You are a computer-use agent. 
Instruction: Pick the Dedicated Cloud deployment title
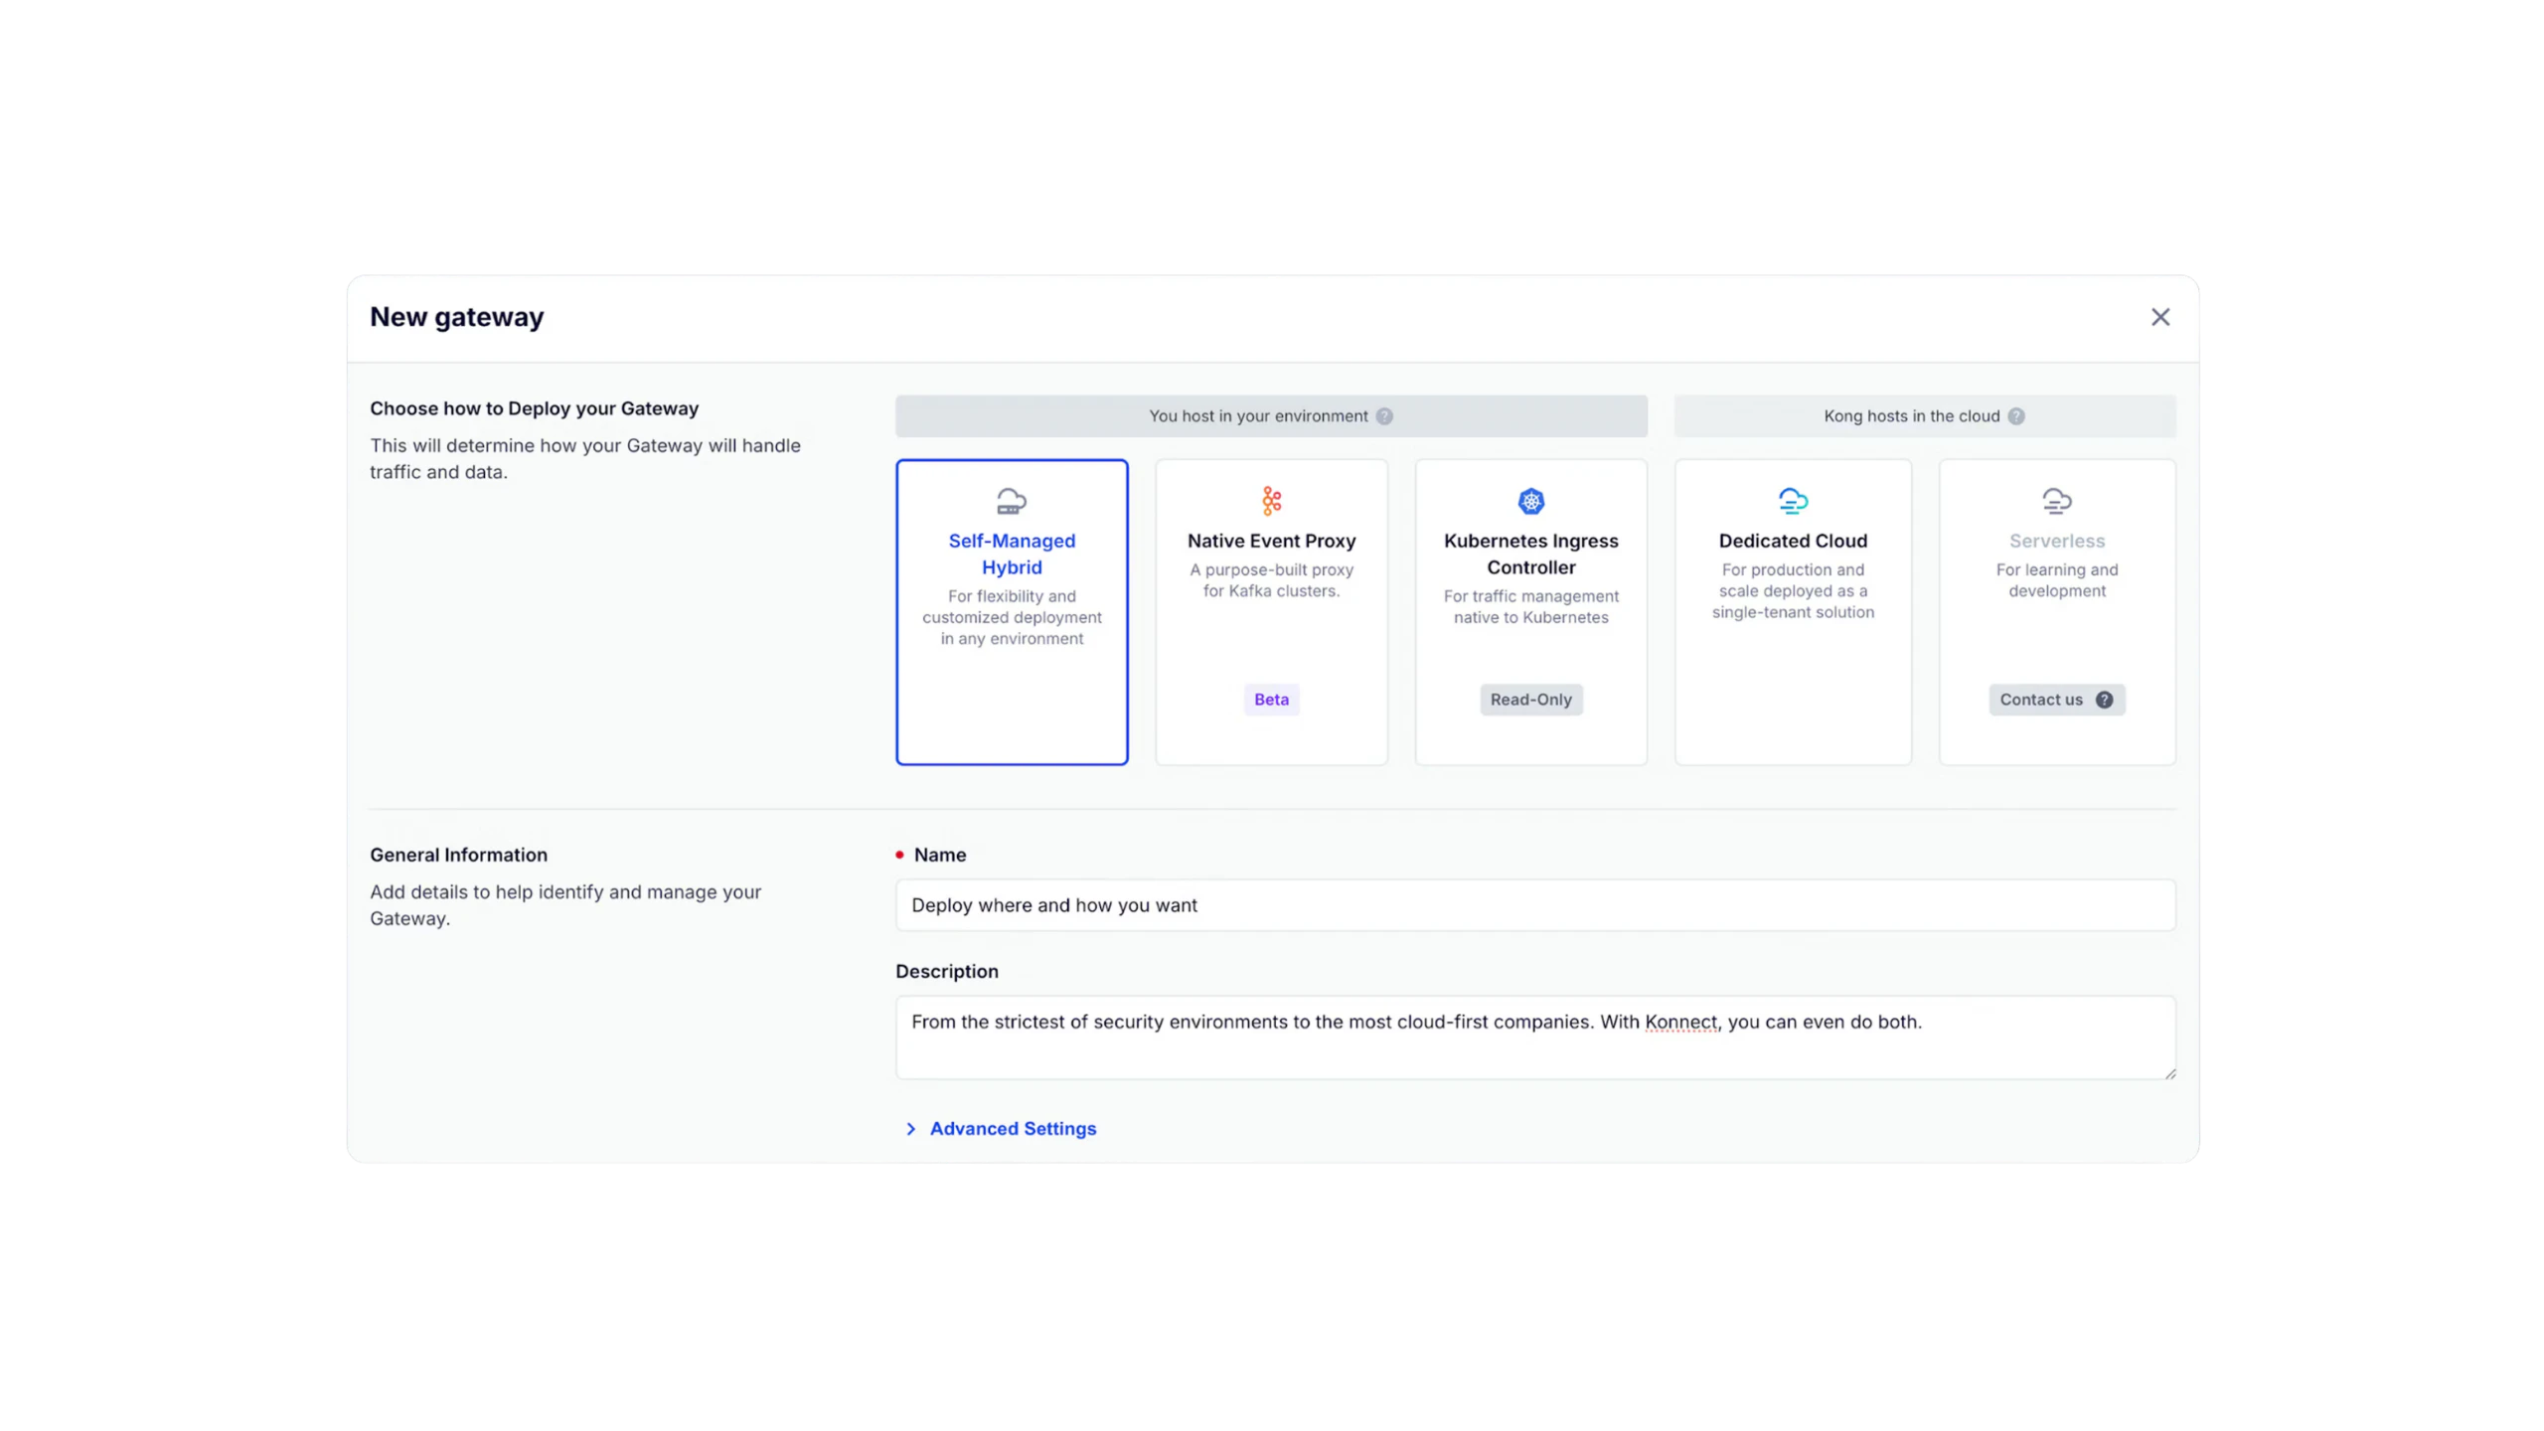(1793, 541)
